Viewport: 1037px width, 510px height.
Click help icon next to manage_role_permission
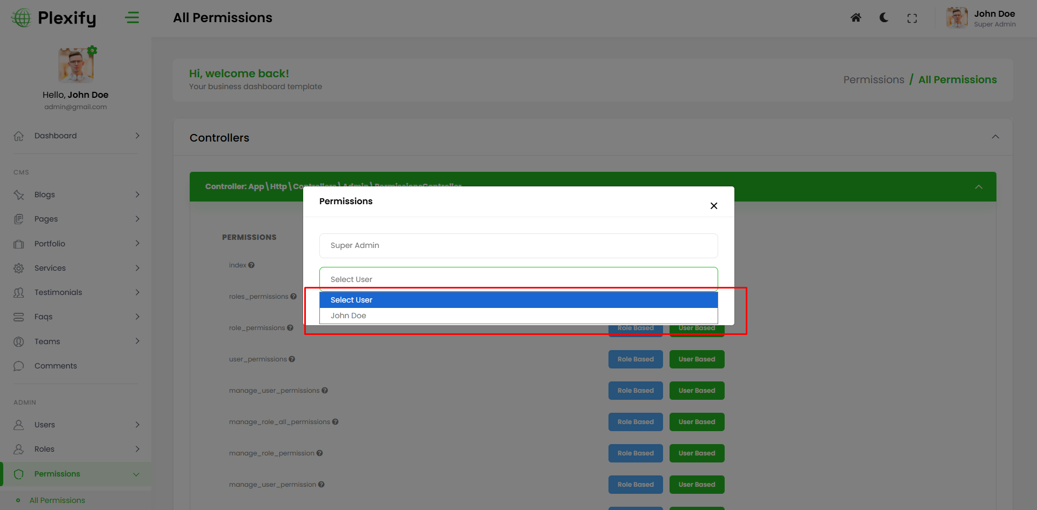pos(319,453)
